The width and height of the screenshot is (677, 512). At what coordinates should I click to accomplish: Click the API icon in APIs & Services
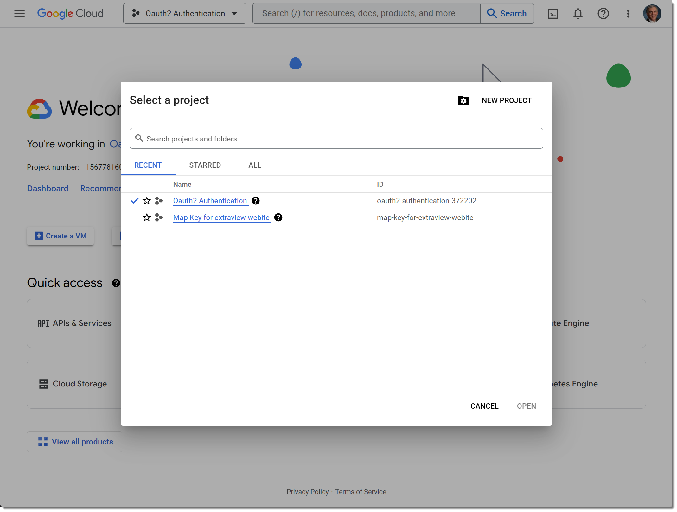click(x=43, y=323)
